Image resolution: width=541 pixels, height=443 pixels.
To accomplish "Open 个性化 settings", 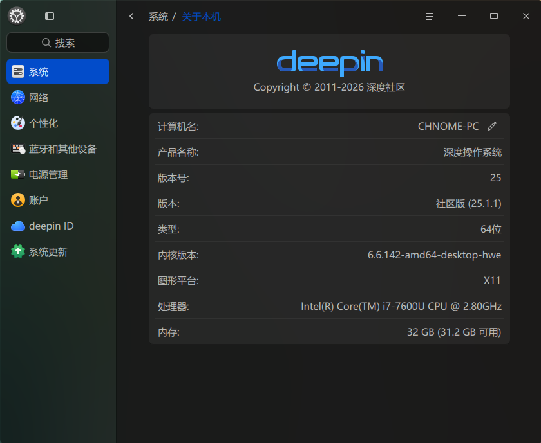I will coord(58,123).
